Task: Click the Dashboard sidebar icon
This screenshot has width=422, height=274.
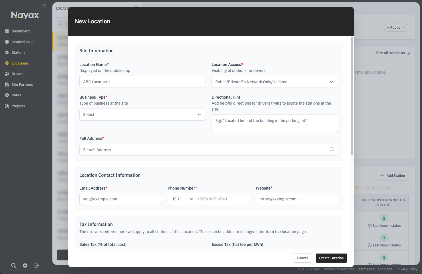Action: (x=7, y=31)
